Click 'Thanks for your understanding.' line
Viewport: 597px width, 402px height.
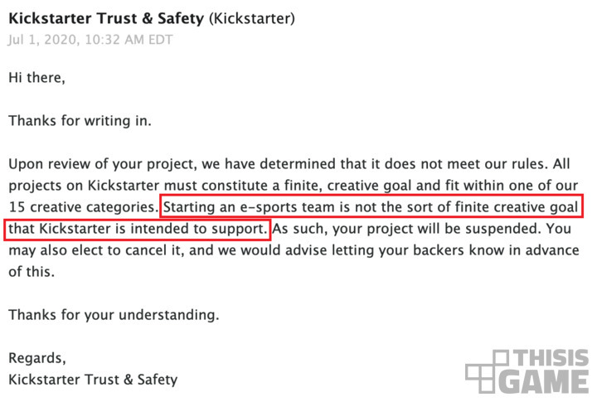coord(114,315)
